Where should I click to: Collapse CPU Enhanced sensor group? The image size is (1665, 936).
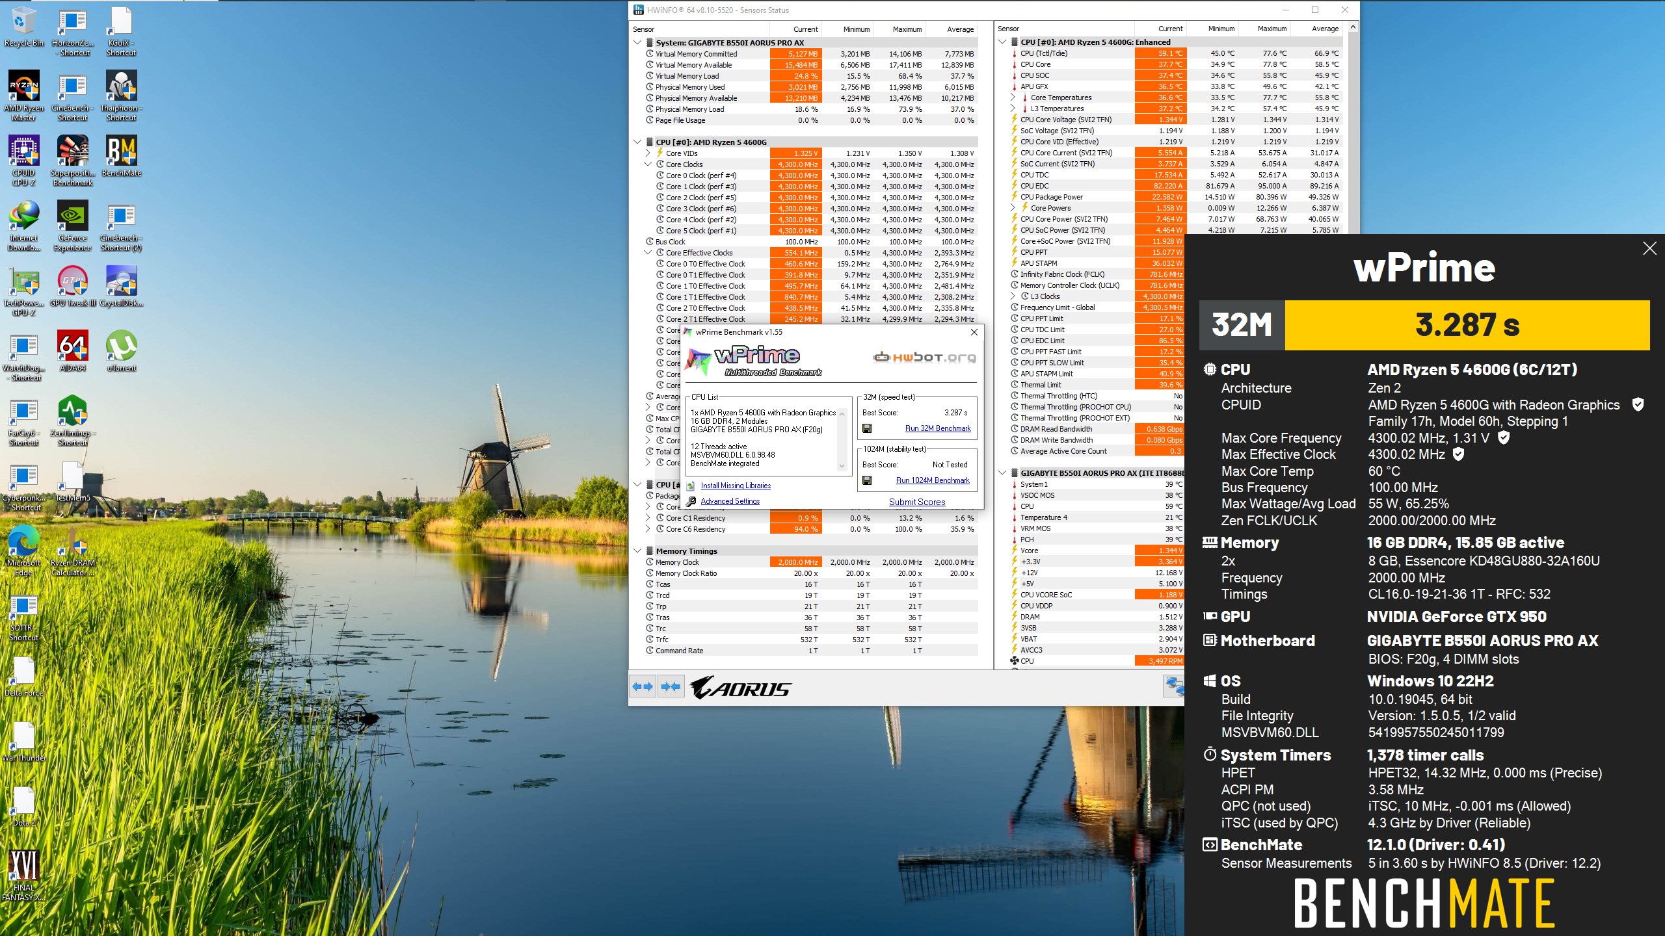click(1002, 42)
